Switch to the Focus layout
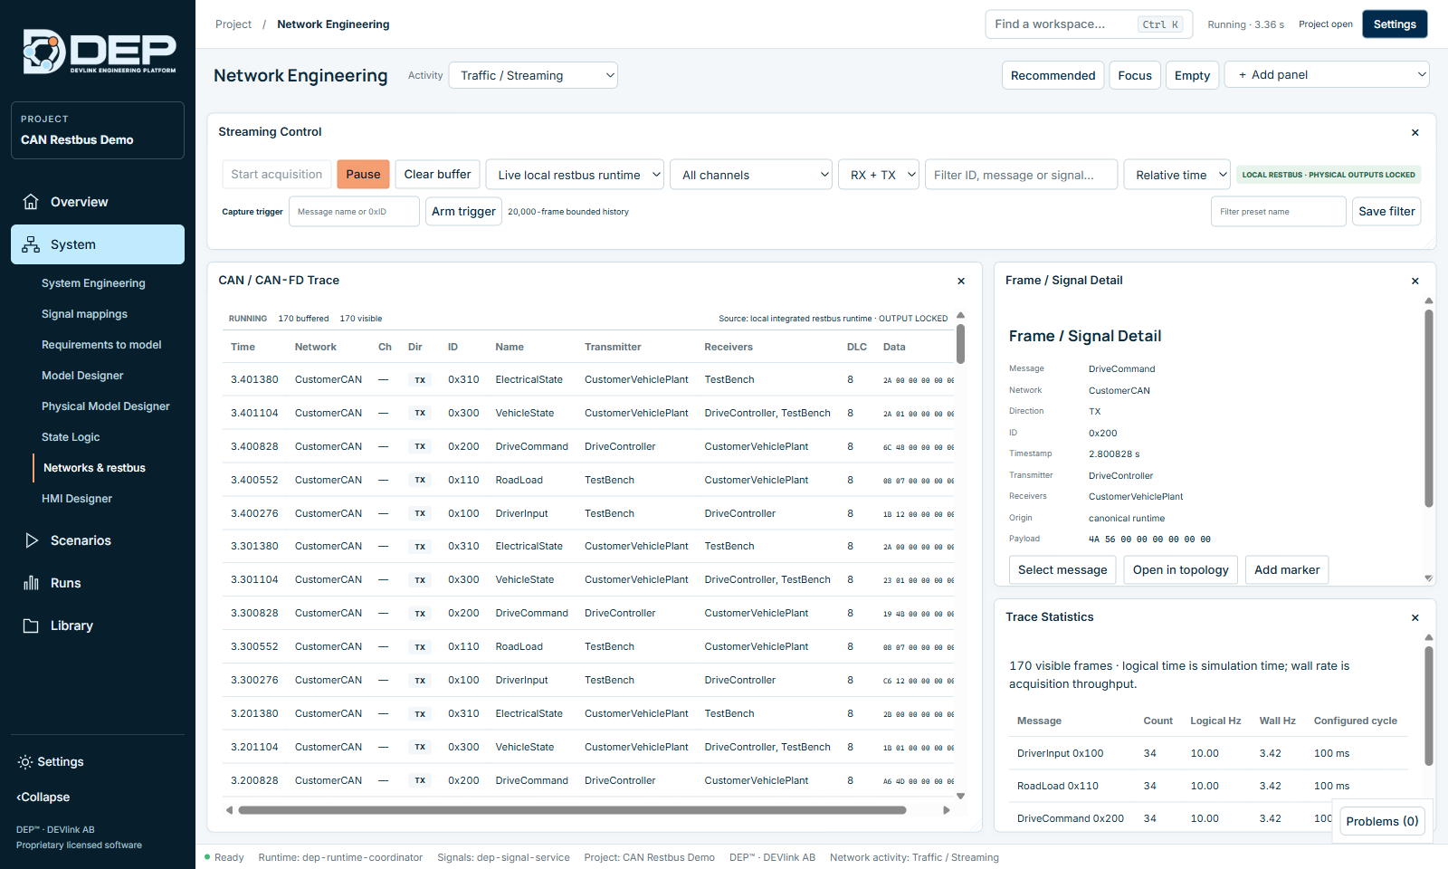 click(1135, 75)
